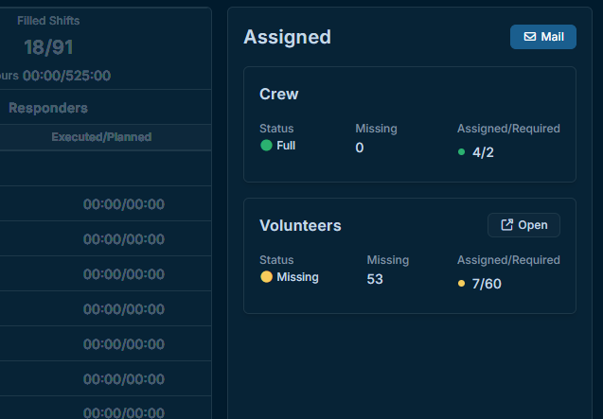This screenshot has width=603, height=419.
Task: Click the external-link icon in the Volunteers card
Action: [x=507, y=225]
